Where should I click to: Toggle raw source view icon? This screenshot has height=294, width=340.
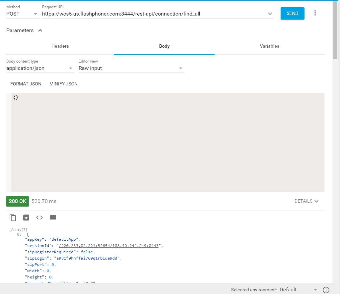(39, 218)
